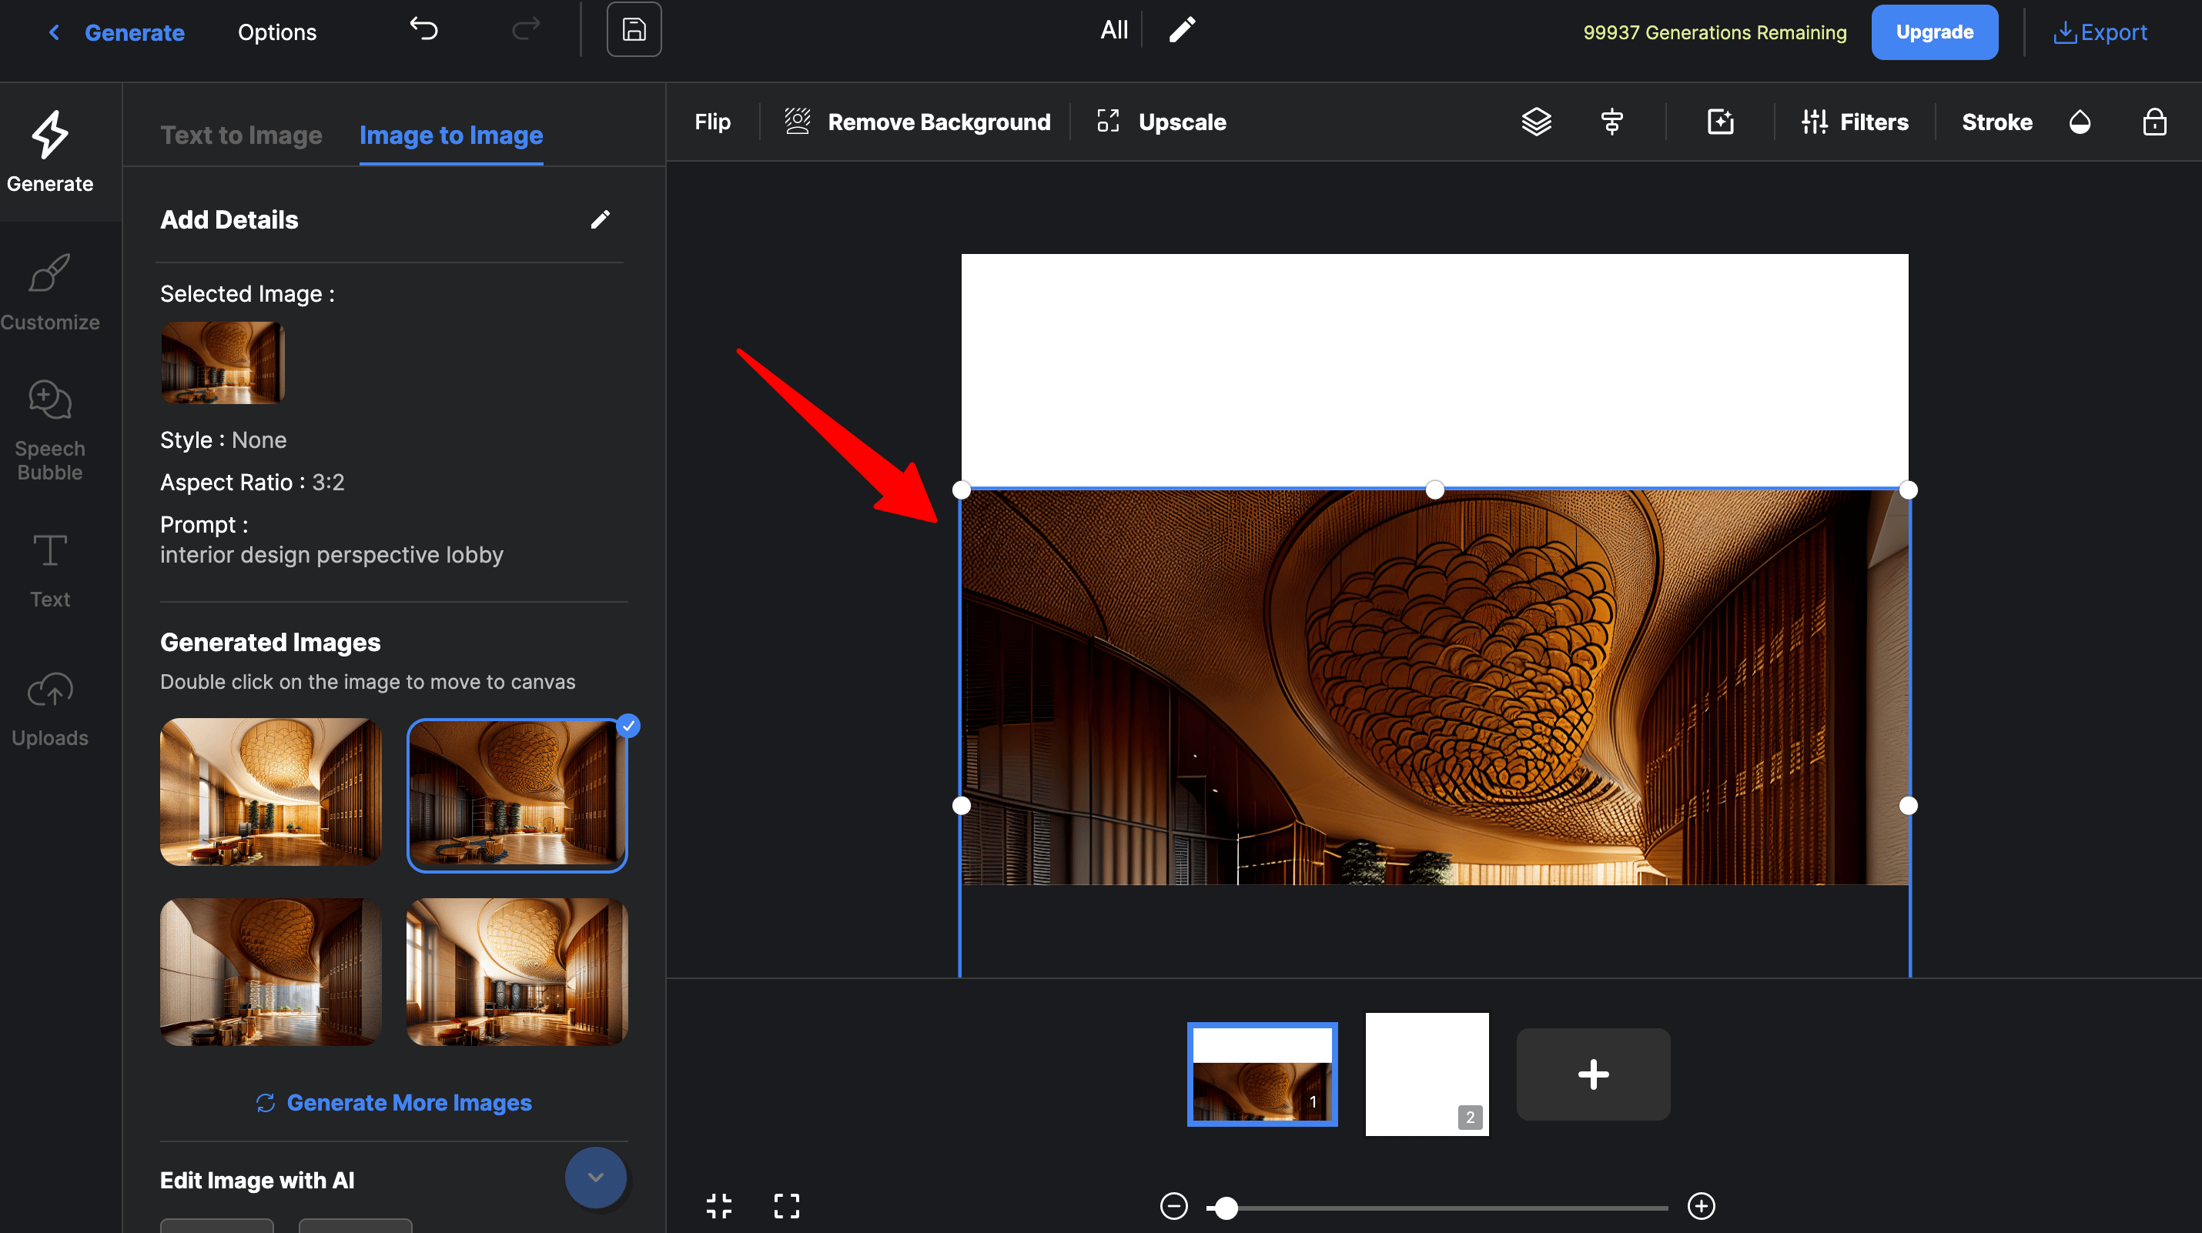
Task: Edit details via Add Details pencil
Action: 600,219
